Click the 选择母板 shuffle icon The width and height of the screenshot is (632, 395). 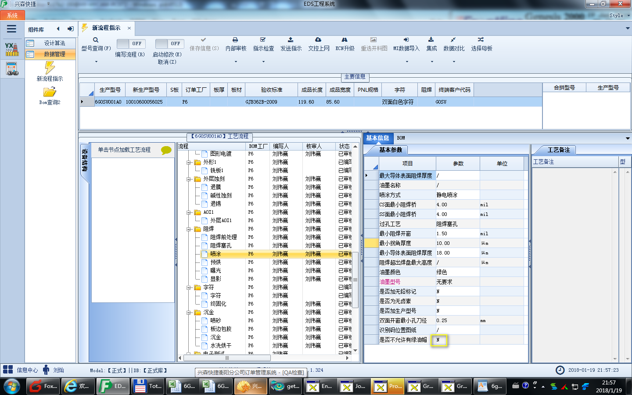coord(481,40)
